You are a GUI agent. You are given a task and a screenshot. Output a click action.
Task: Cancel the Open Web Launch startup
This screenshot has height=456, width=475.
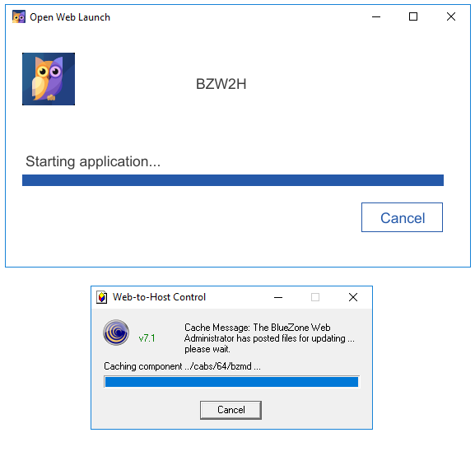coord(402,217)
